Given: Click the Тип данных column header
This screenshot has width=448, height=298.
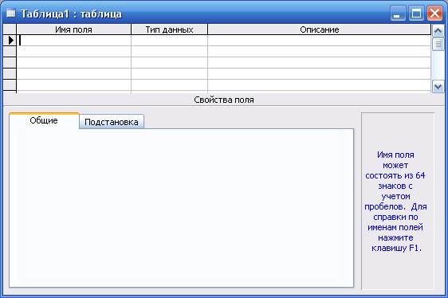Looking at the screenshot, I should (169, 29).
